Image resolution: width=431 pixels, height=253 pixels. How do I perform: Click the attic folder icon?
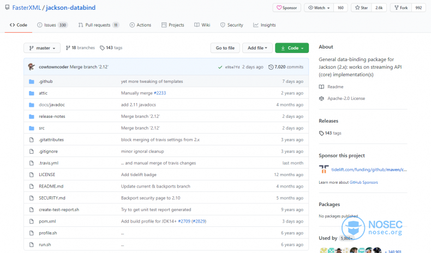click(32, 93)
